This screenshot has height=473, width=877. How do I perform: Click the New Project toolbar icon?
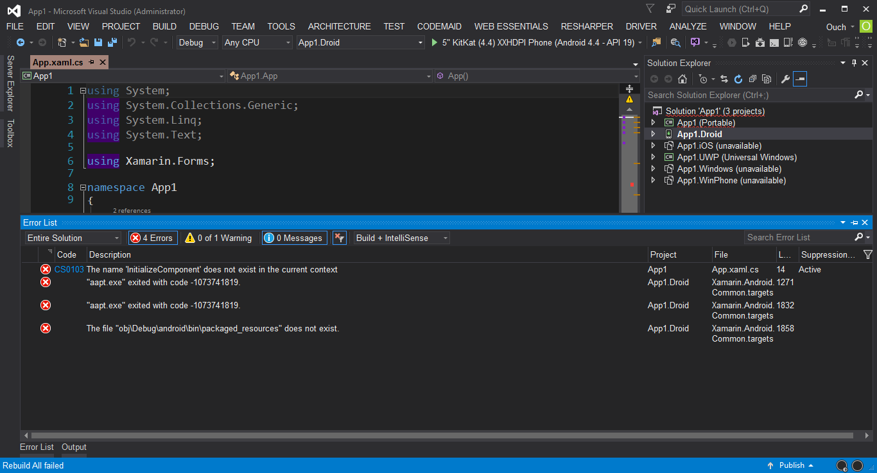click(62, 42)
